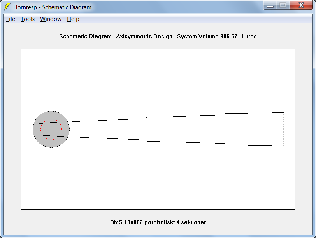Open the Tools menu
Image resolution: width=316 pixels, height=238 pixels.
[x=28, y=19]
